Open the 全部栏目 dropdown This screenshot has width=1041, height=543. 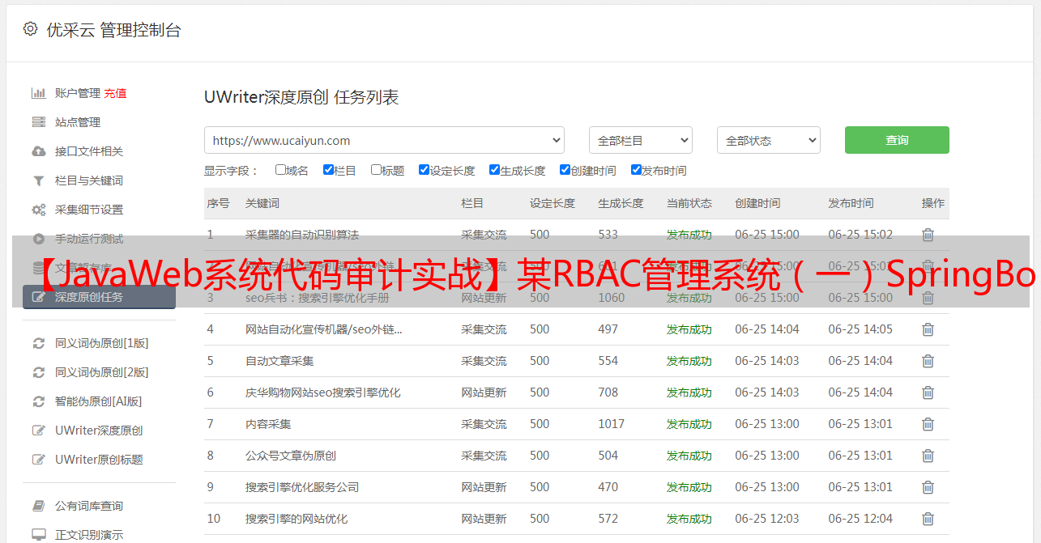[640, 140]
